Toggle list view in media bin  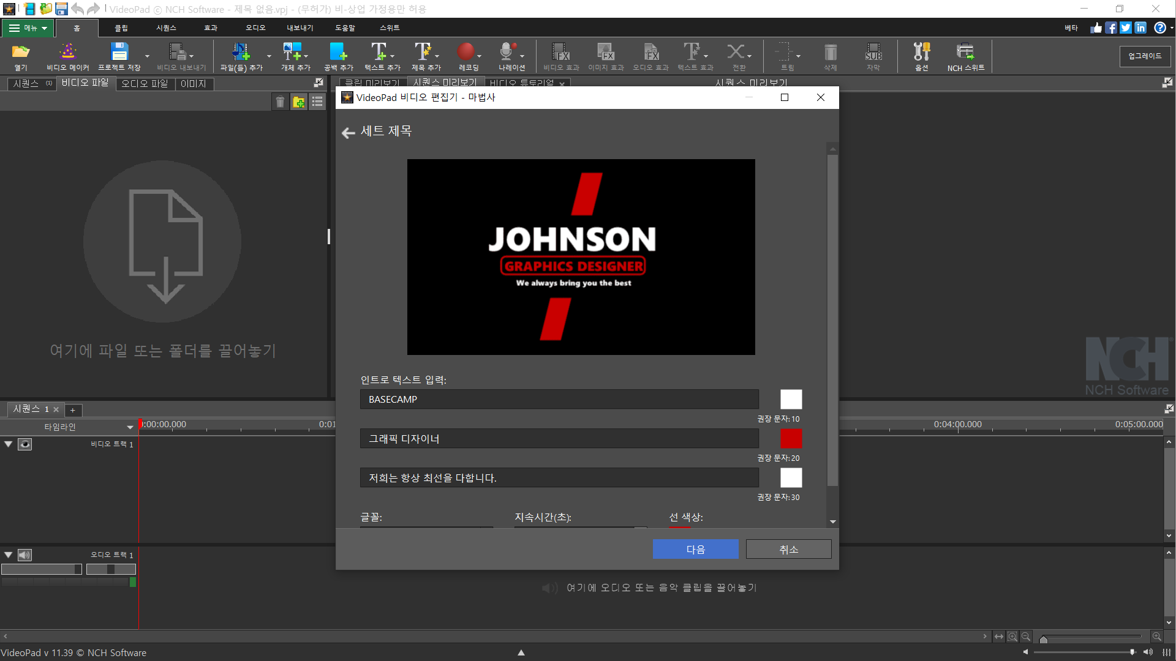pos(317,102)
